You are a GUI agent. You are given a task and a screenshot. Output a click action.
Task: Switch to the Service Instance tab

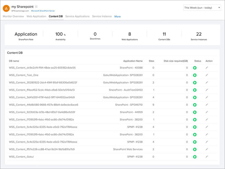pyautogui.click(x=102, y=16)
